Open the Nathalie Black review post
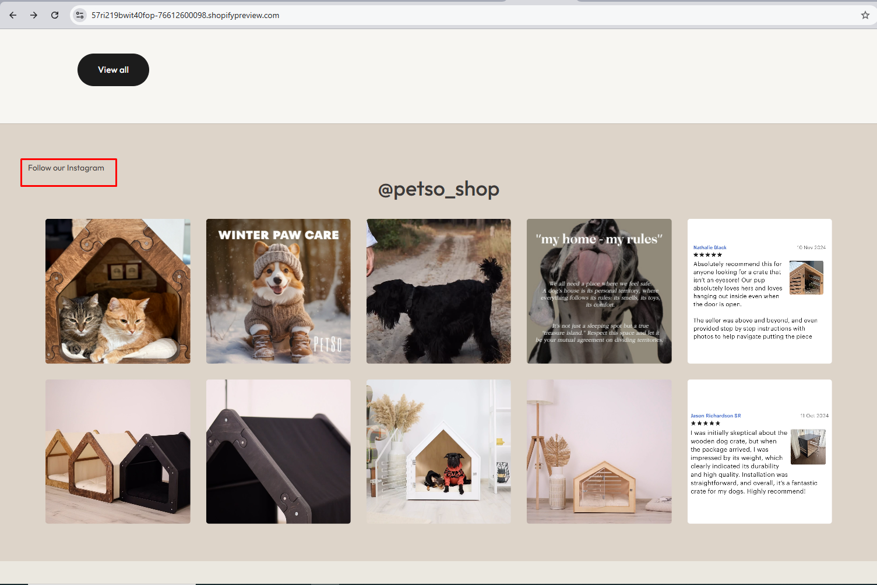This screenshot has height=585, width=877. click(x=760, y=291)
